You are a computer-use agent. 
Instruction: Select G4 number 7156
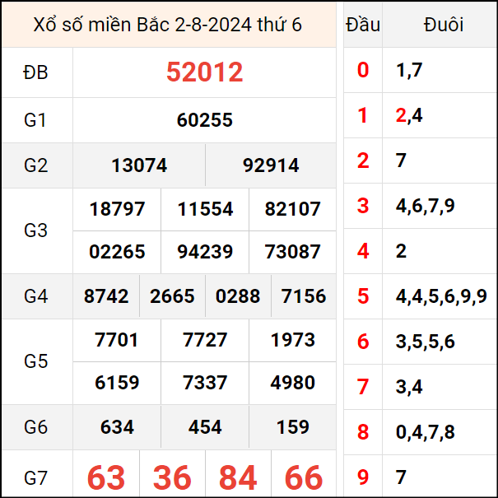304,296
